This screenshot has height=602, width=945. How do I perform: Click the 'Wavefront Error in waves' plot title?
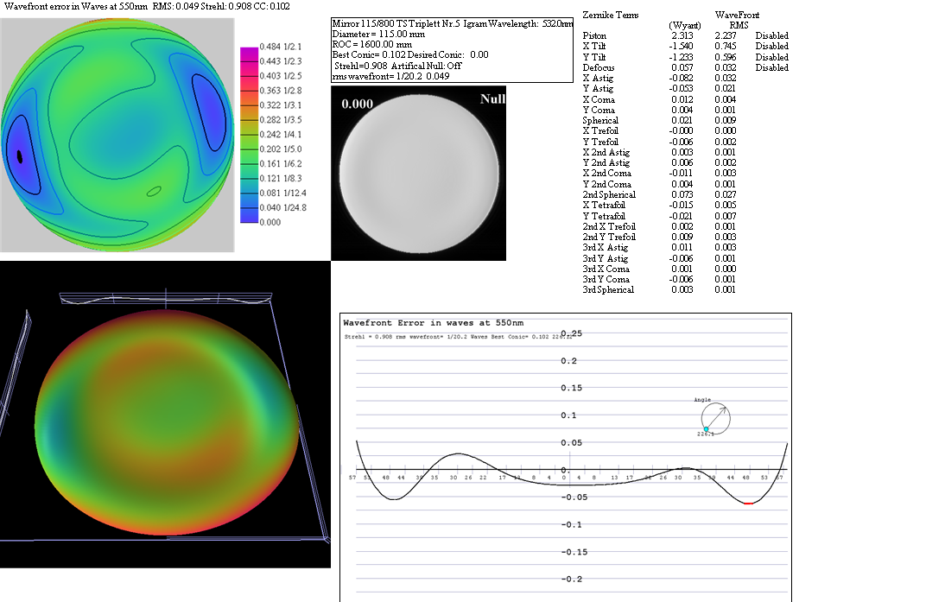[x=433, y=322]
